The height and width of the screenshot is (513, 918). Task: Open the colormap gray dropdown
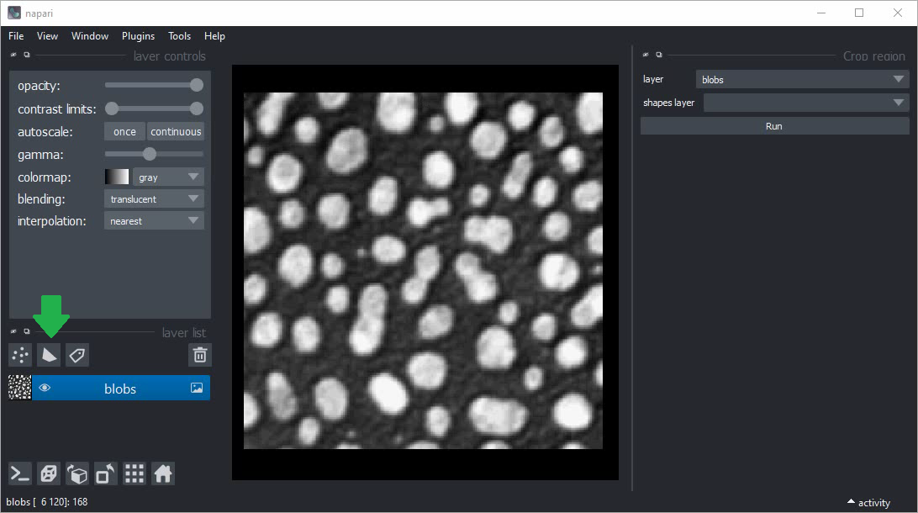coord(168,177)
